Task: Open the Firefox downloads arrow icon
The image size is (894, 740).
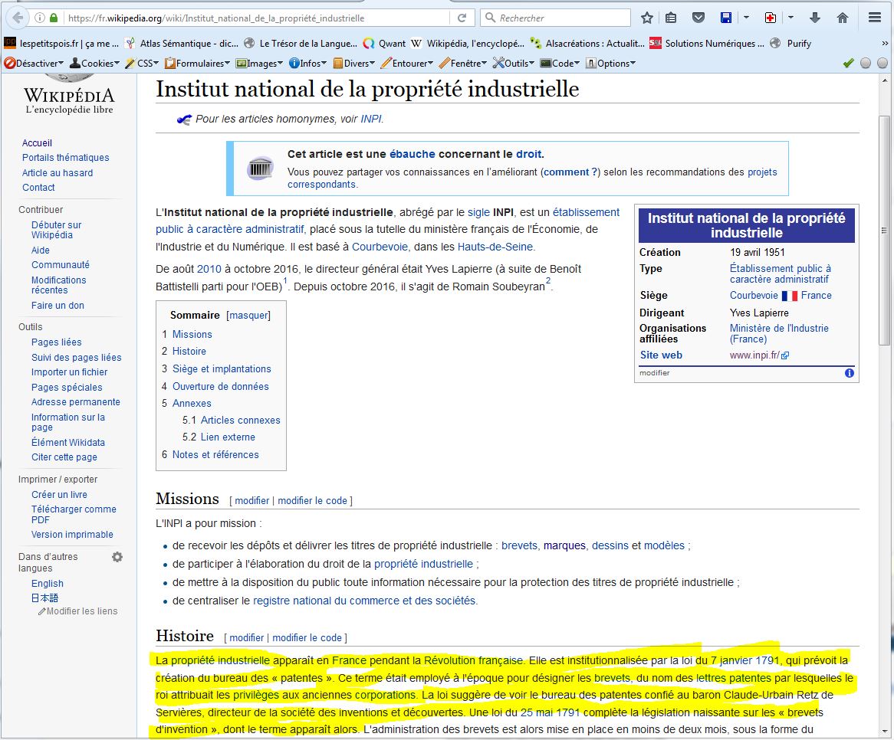Action: [x=815, y=18]
